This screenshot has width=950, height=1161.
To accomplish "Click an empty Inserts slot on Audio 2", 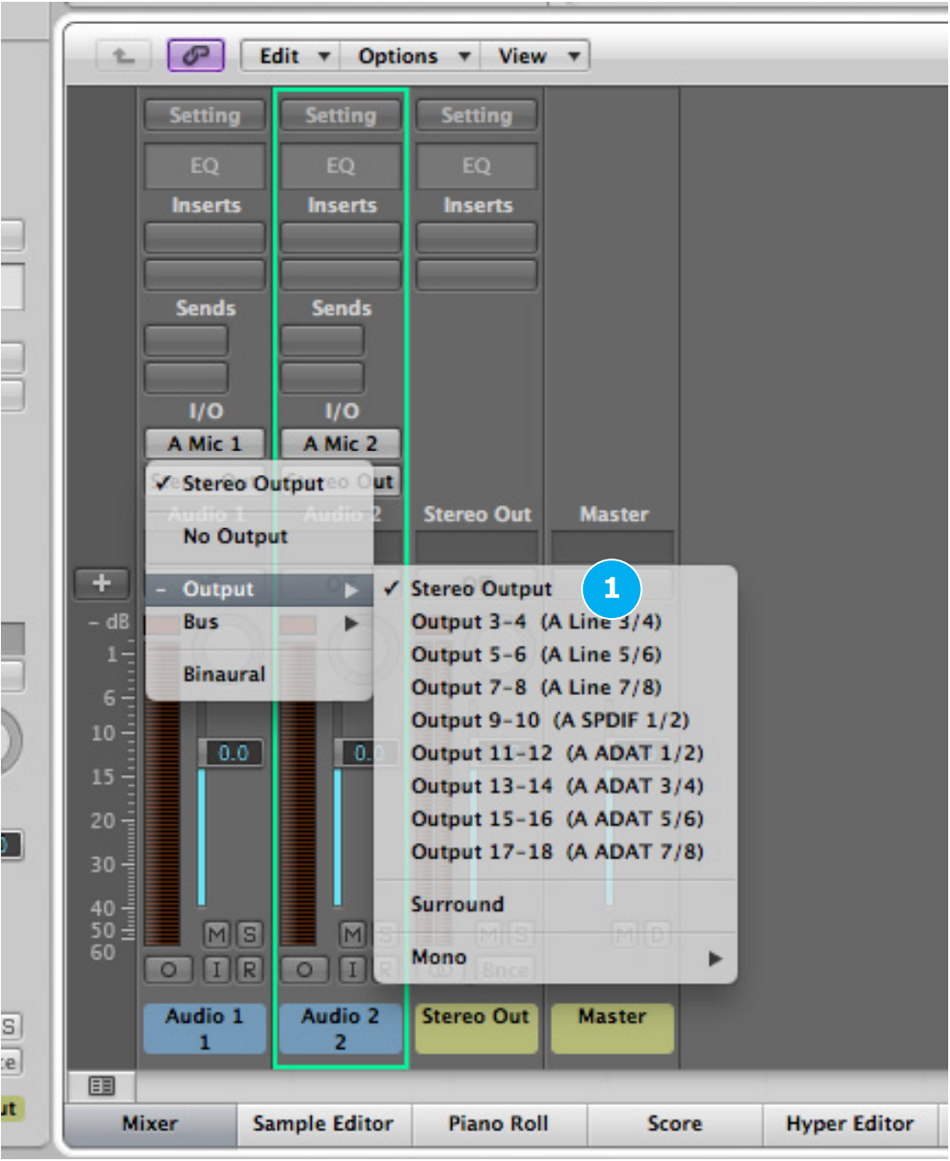I will coord(341,237).
